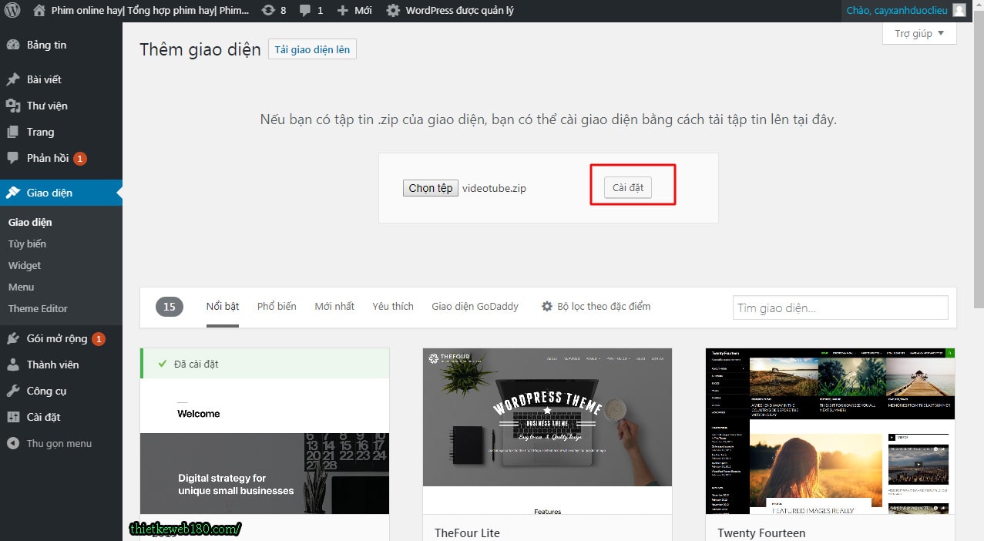Image resolution: width=984 pixels, height=541 pixels.
Task: Click inside the Tìm giao diện search field
Action: point(839,307)
